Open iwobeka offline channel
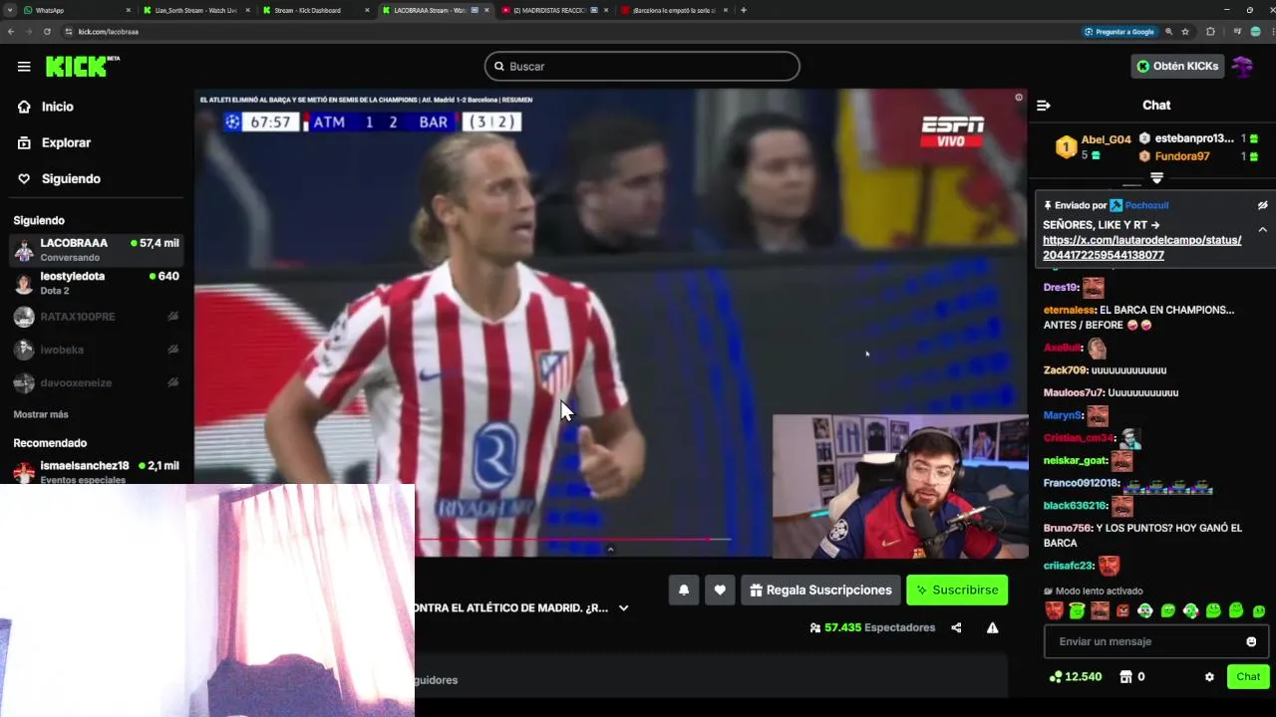 pos(96,350)
